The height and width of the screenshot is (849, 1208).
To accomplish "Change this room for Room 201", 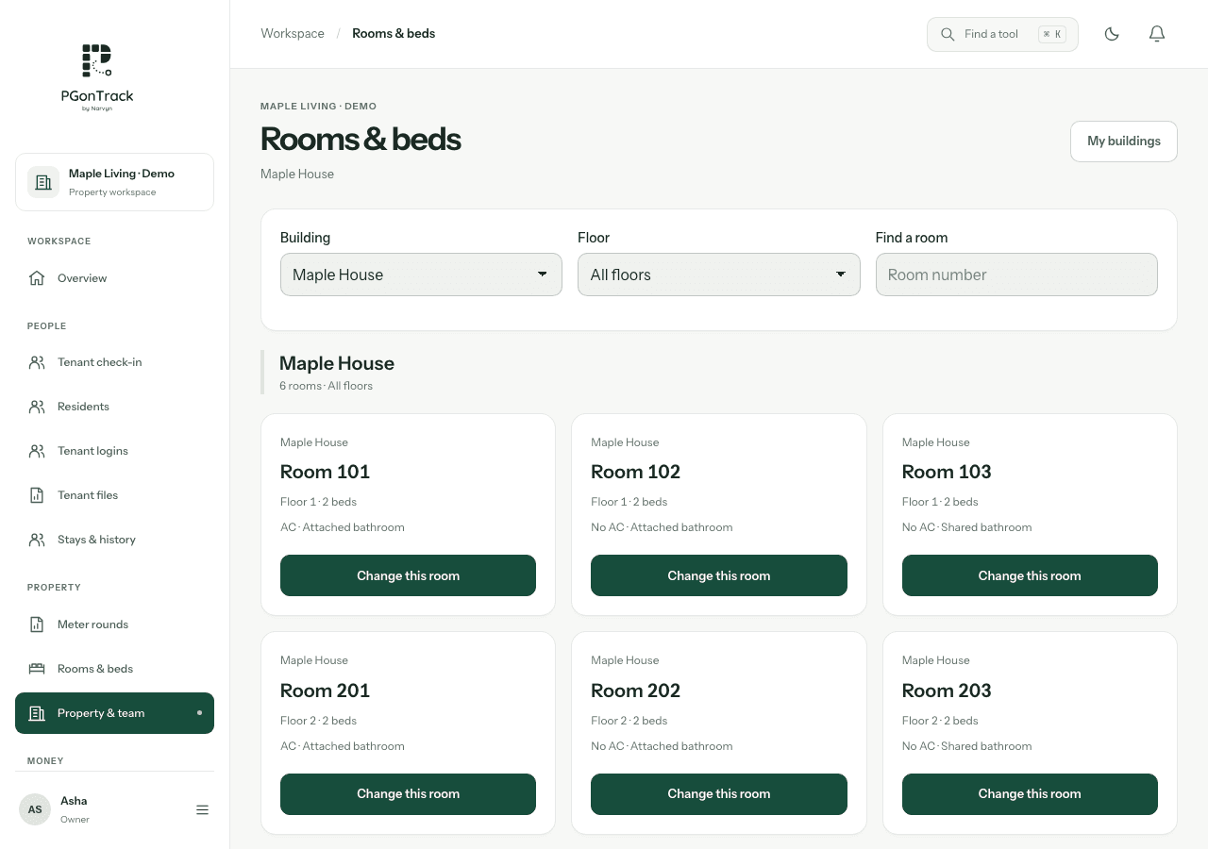I will coord(408,794).
